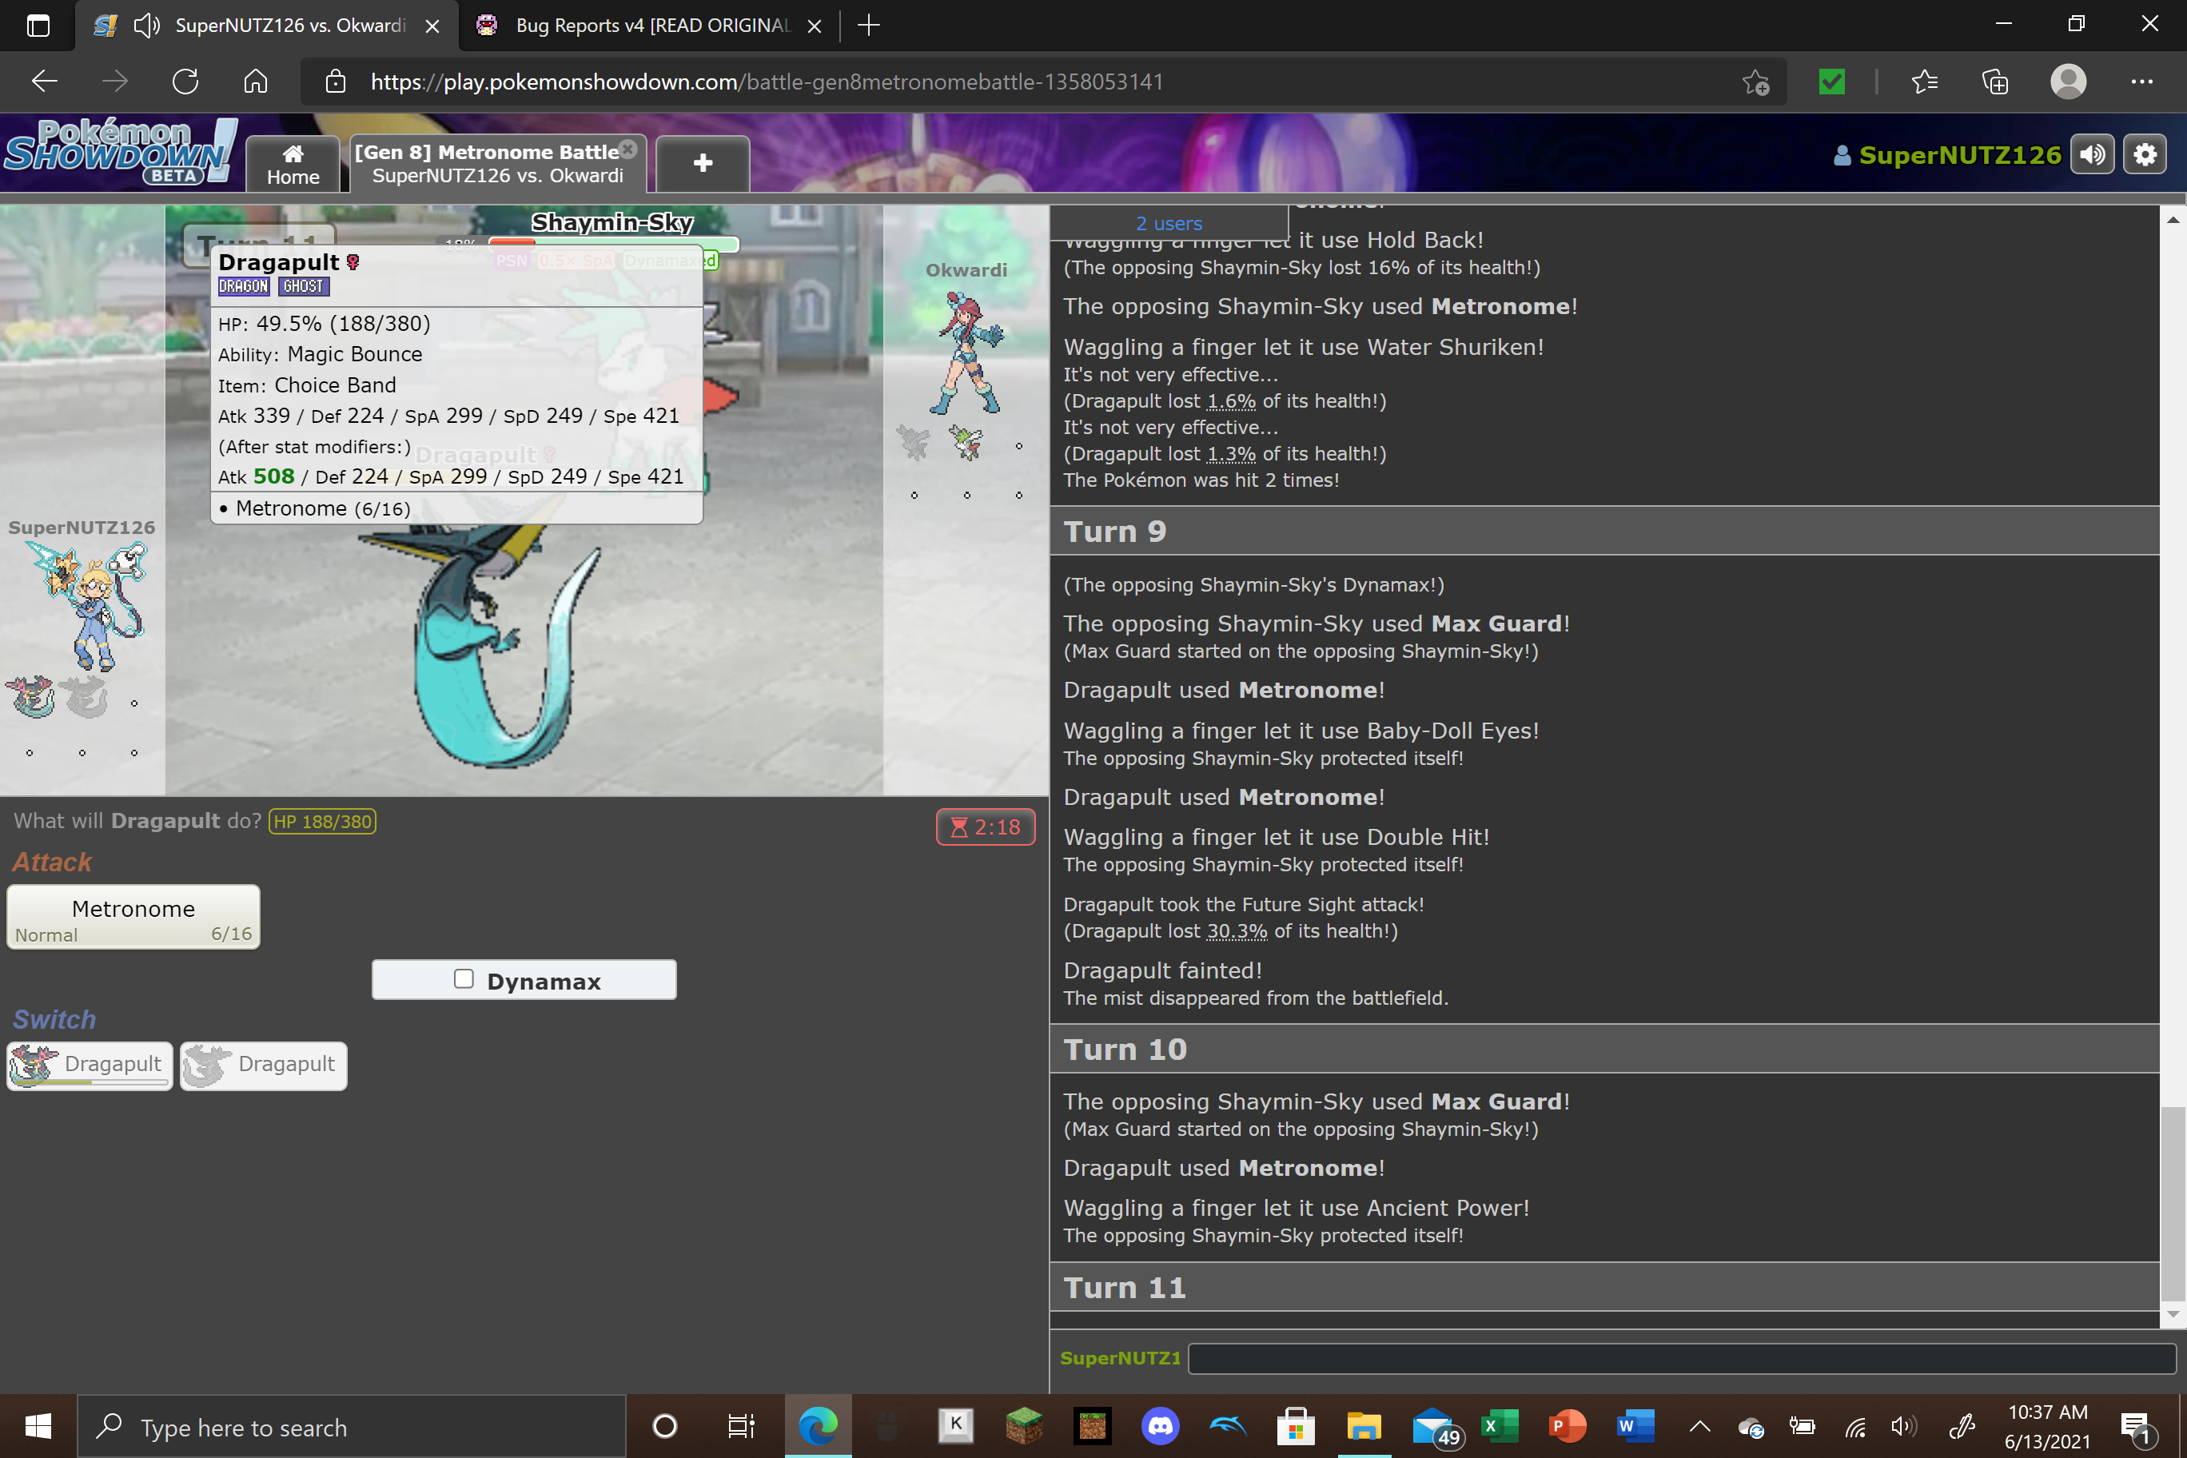Click the SuperNUTZ126 username link
The image size is (2187, 1458).
(1959, 155)
